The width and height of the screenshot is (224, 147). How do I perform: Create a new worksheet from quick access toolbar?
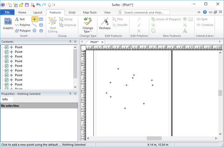15,5
